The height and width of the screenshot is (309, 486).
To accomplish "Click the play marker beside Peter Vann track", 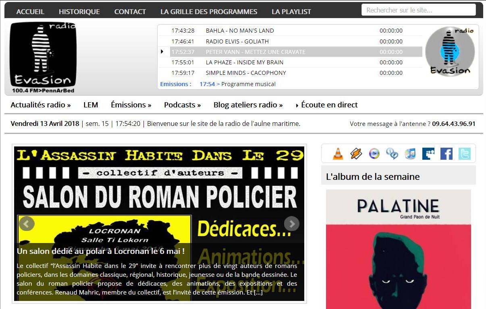I will [x=162, y=51].
